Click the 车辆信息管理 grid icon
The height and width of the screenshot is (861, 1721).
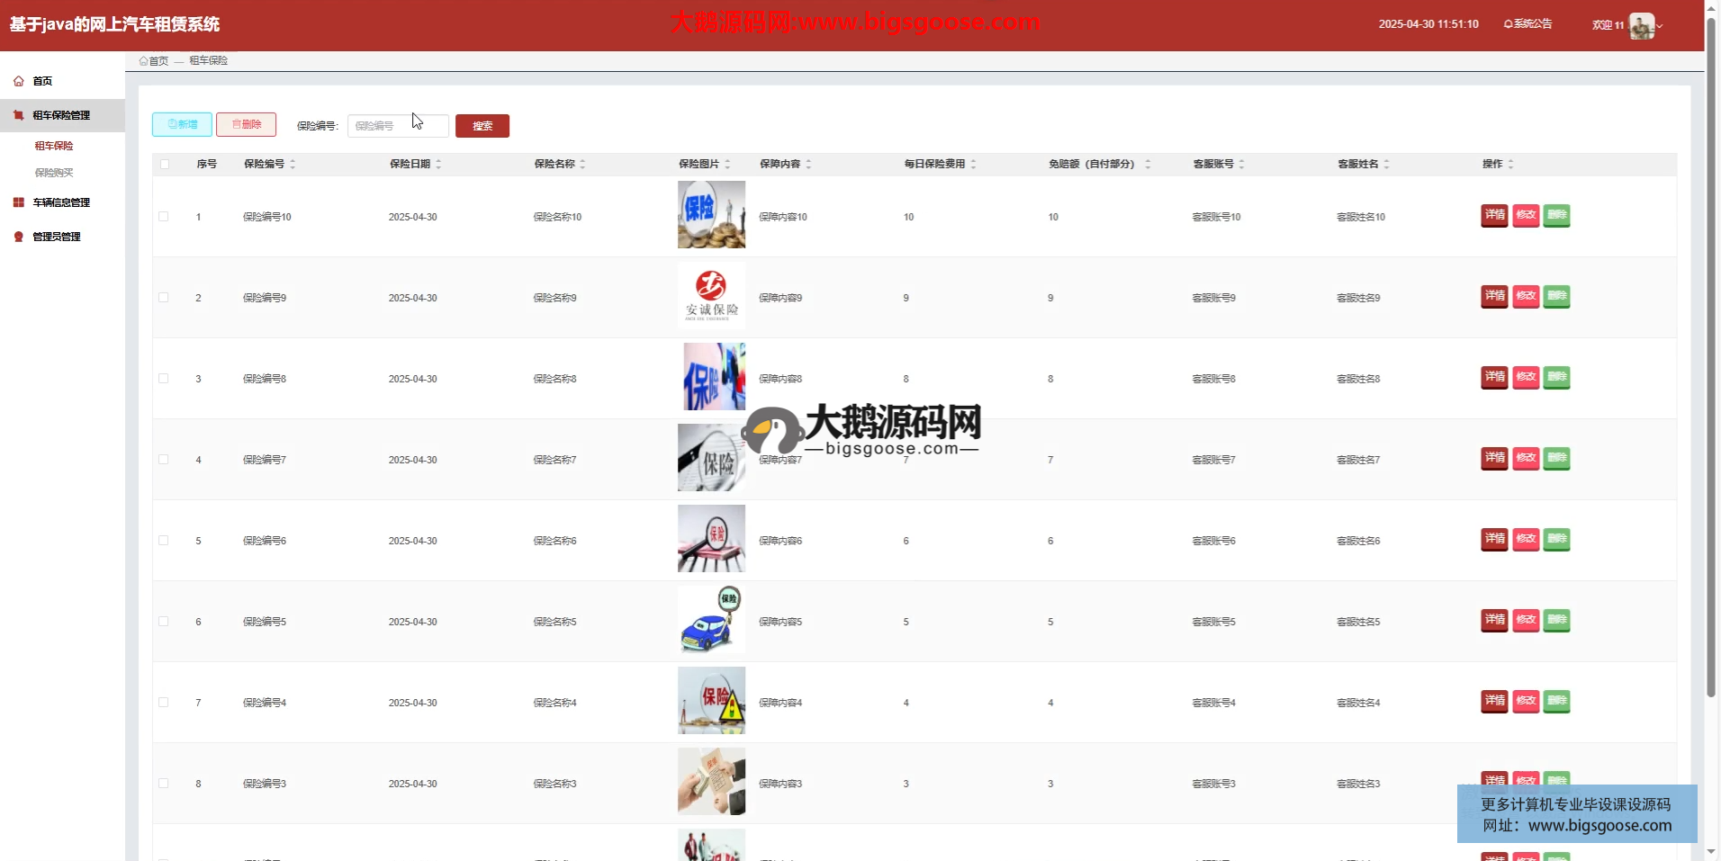[18, 202]
